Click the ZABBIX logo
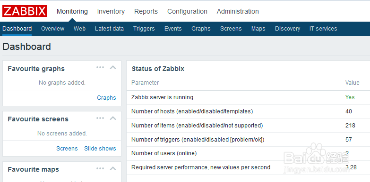The width and height of the screenshot is (370, 182). click(x=25, y=11)
